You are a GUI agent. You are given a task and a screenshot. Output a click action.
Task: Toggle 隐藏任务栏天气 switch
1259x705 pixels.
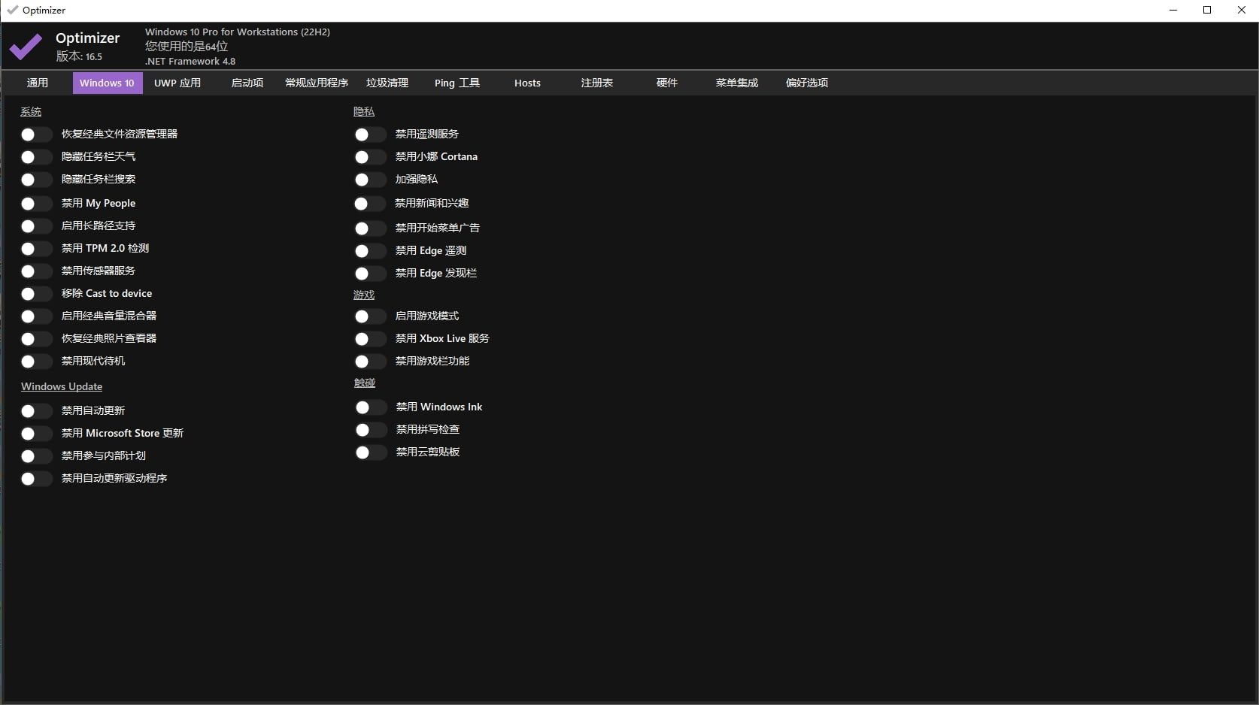(x=35, y=157)
